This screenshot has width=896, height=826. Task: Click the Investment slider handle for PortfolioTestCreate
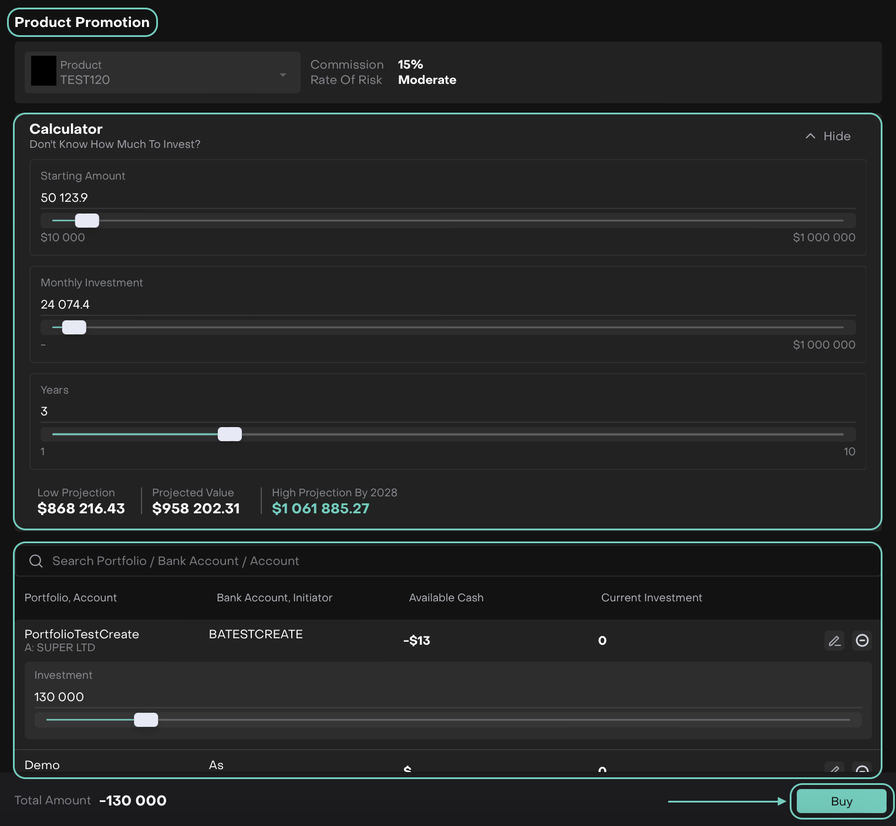(146, 720)
